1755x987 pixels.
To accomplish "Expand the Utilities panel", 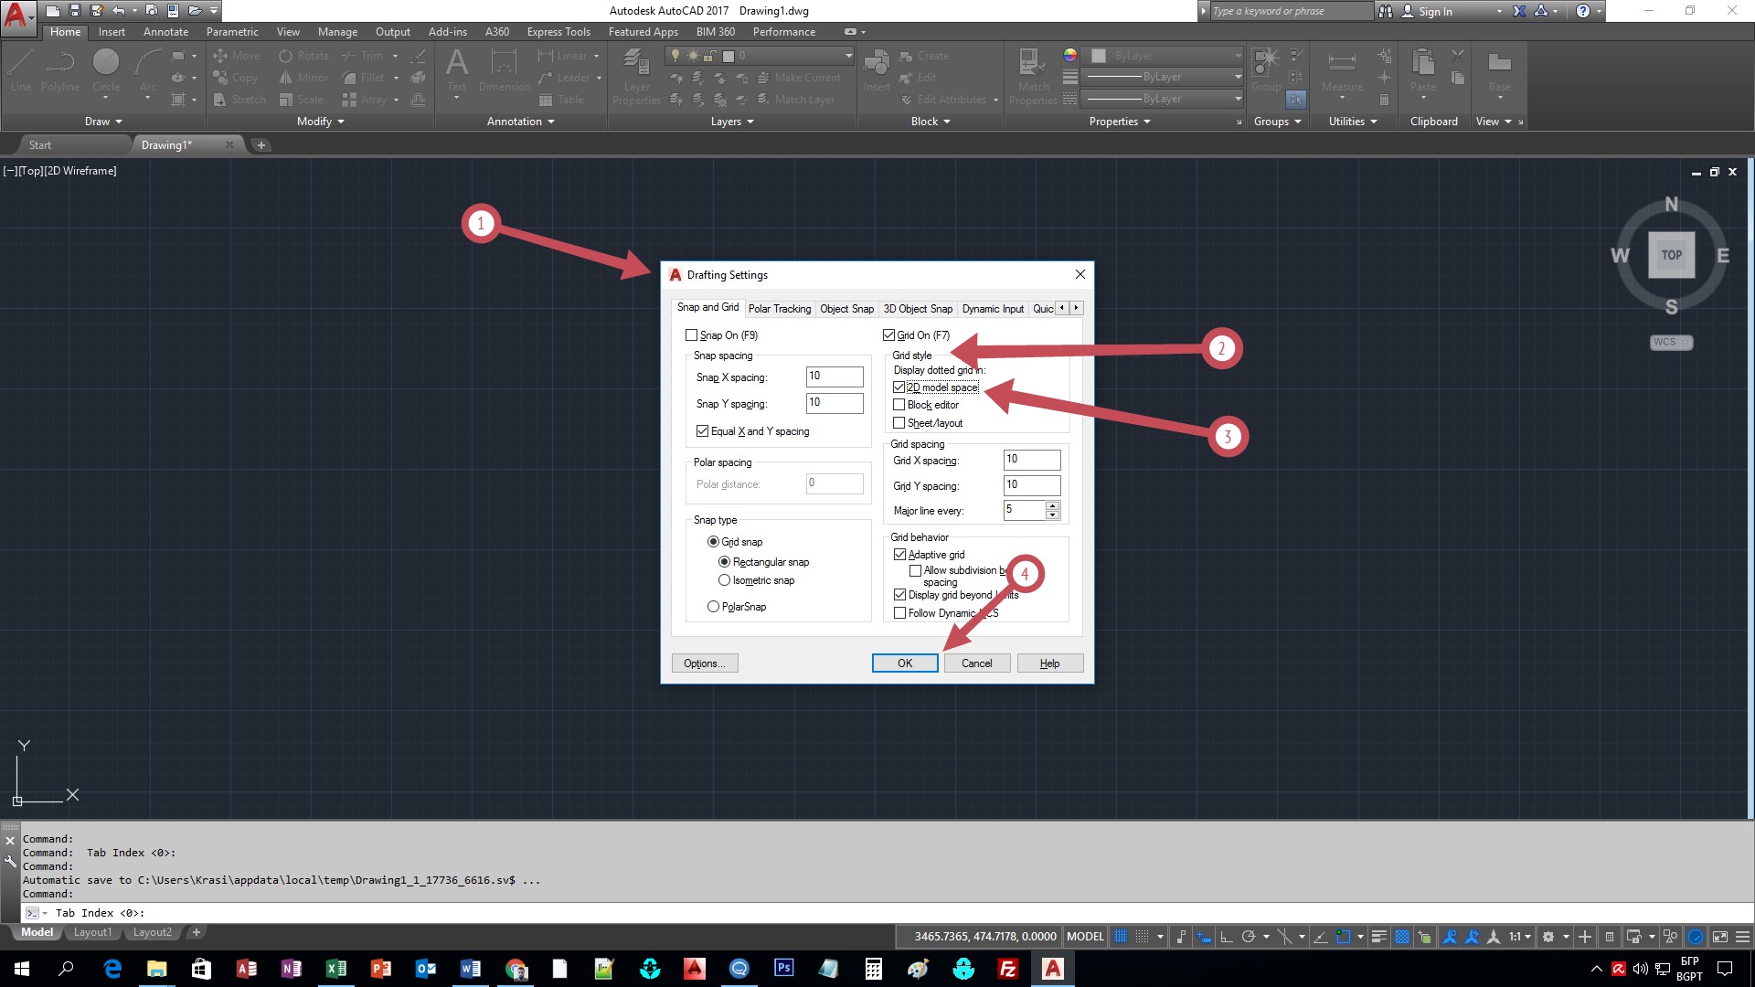I will point(1353,122).
